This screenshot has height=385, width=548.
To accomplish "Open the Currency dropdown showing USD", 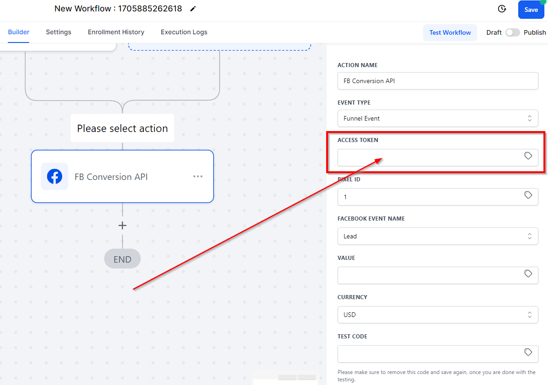I will 437,315.
